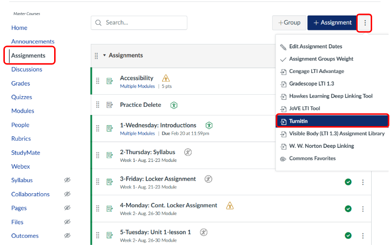Open options menu for 3-Friday: Locker Assignment
This screenshot has height=245, width=391.
click(363, 182)
